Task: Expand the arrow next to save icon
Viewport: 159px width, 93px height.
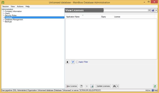Action: [x=156, y=10]
